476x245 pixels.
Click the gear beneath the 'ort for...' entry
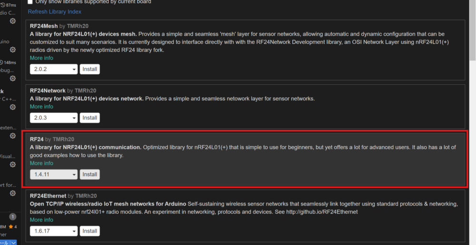pos(13,193)
